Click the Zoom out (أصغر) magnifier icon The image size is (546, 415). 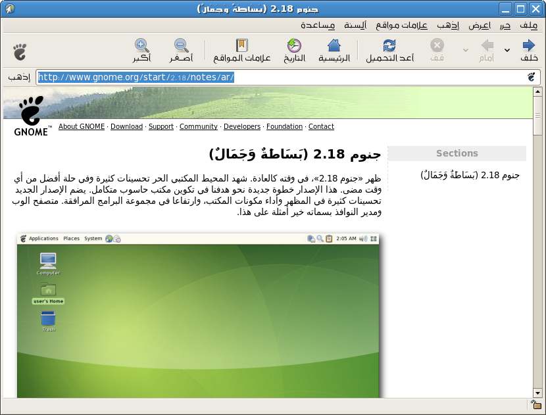coord(182,46)
